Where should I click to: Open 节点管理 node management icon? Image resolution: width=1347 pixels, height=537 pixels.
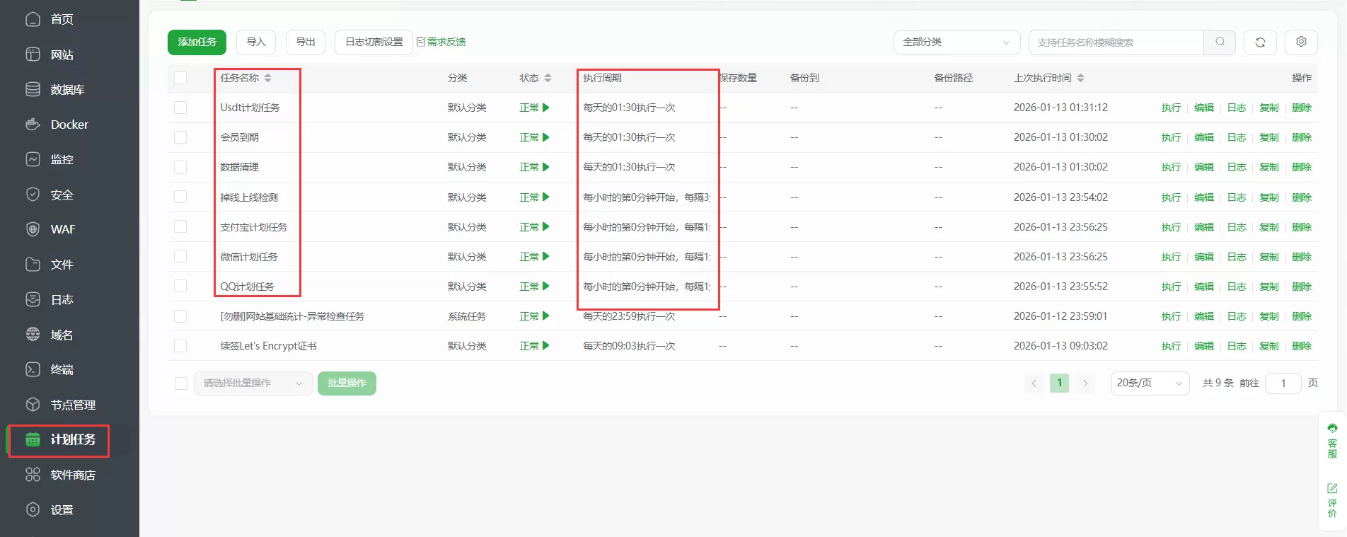coord(33,405)
